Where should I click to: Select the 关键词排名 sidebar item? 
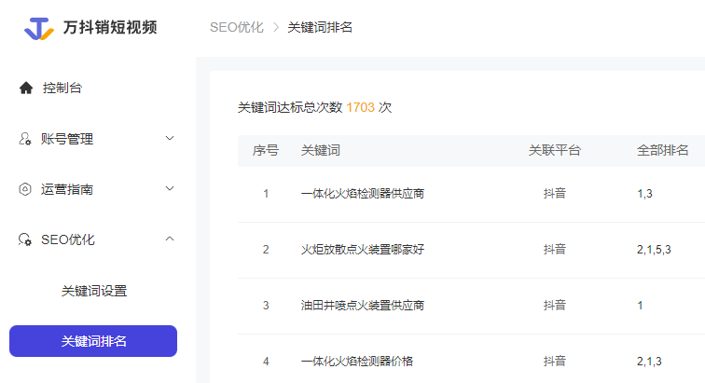(x=93, y=341)
